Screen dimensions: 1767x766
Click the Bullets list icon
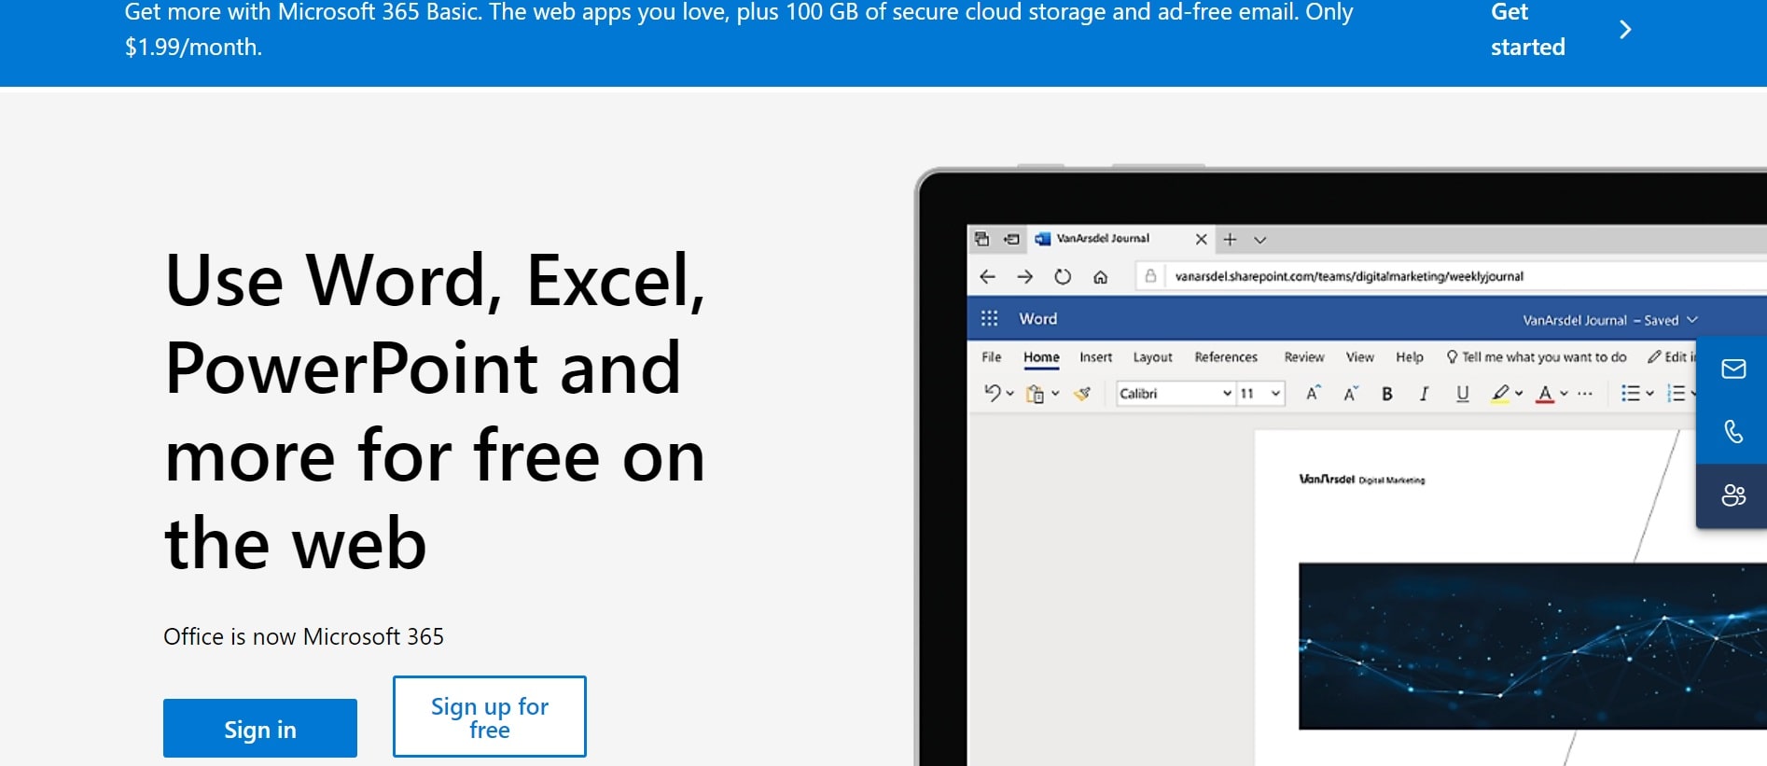tap(1630, 394)
